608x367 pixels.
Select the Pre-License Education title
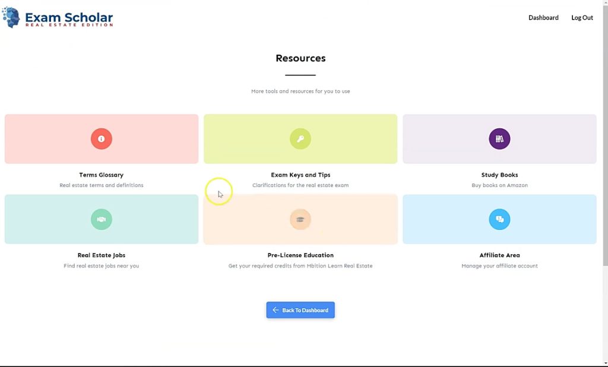[300, 255]
